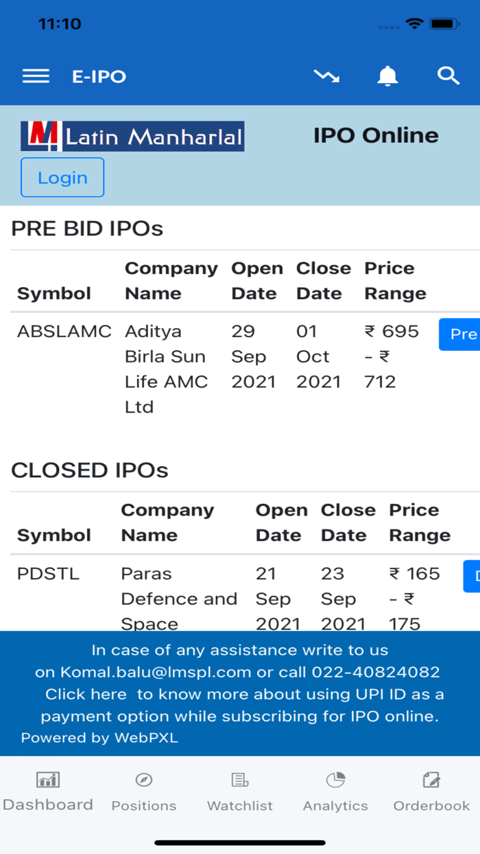Go to the Watchlist tab

(x=240, y=792)
